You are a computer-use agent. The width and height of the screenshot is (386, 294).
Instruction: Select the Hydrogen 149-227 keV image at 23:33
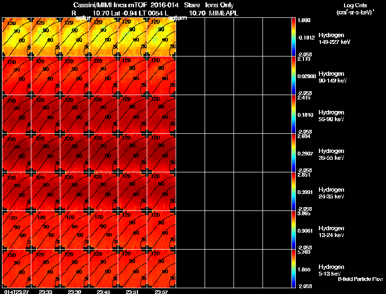click(x=45, y=37)
